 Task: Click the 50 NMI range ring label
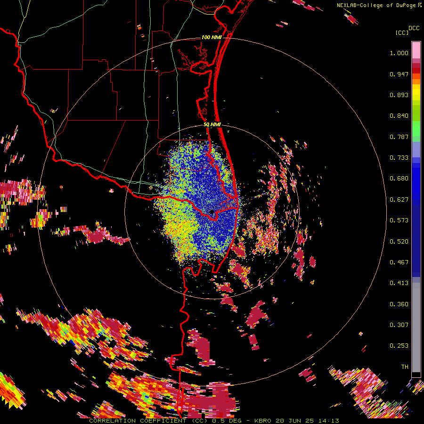(212, 125)
